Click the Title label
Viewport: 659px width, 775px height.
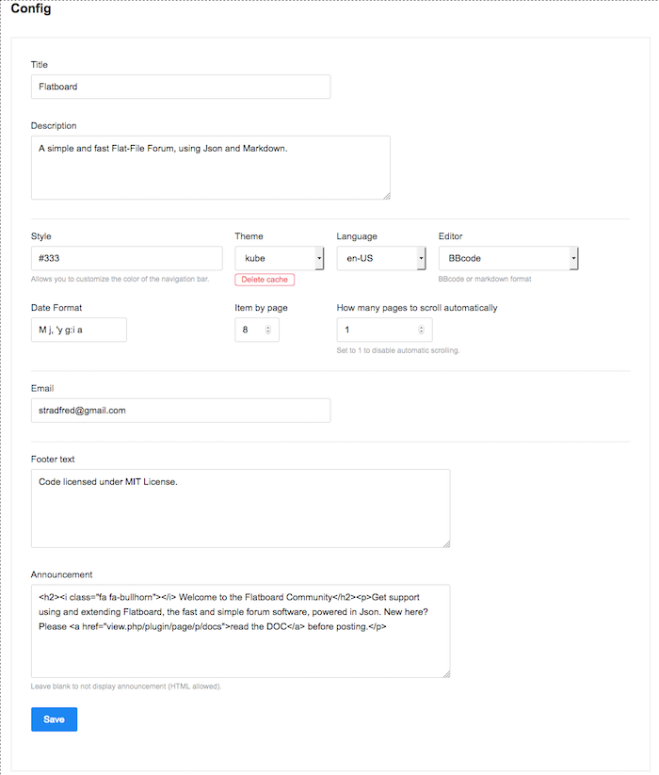39,65
